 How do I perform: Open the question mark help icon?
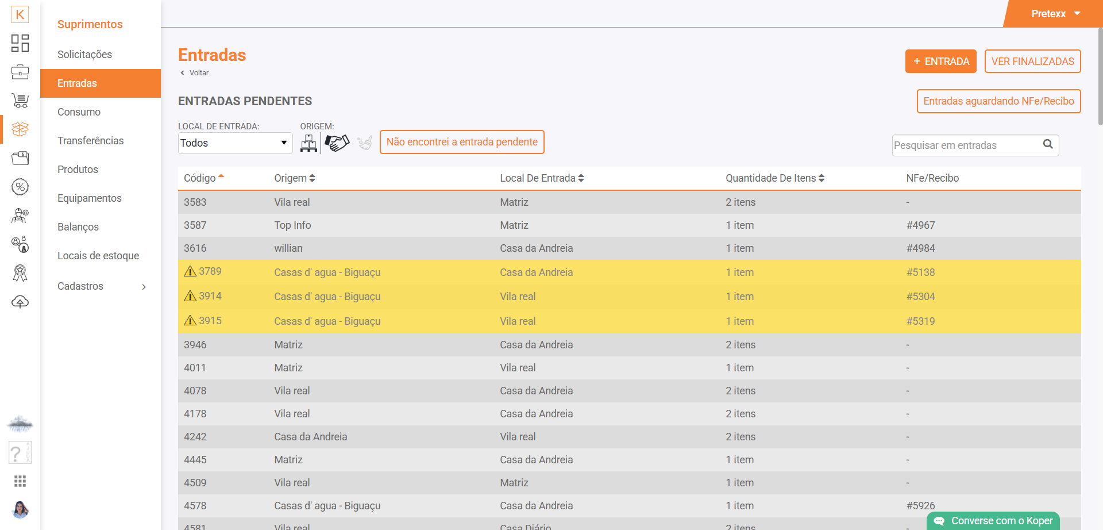click(x=20, y=453)
